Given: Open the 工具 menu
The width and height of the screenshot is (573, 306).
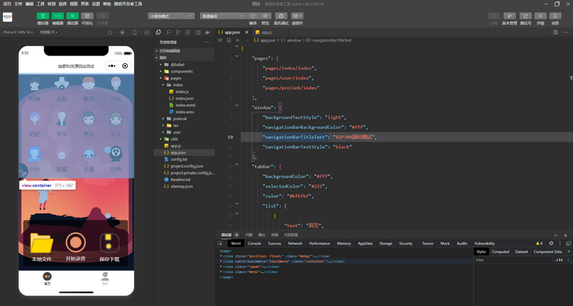Looking at the screenshot, I should tap(40, 4).
